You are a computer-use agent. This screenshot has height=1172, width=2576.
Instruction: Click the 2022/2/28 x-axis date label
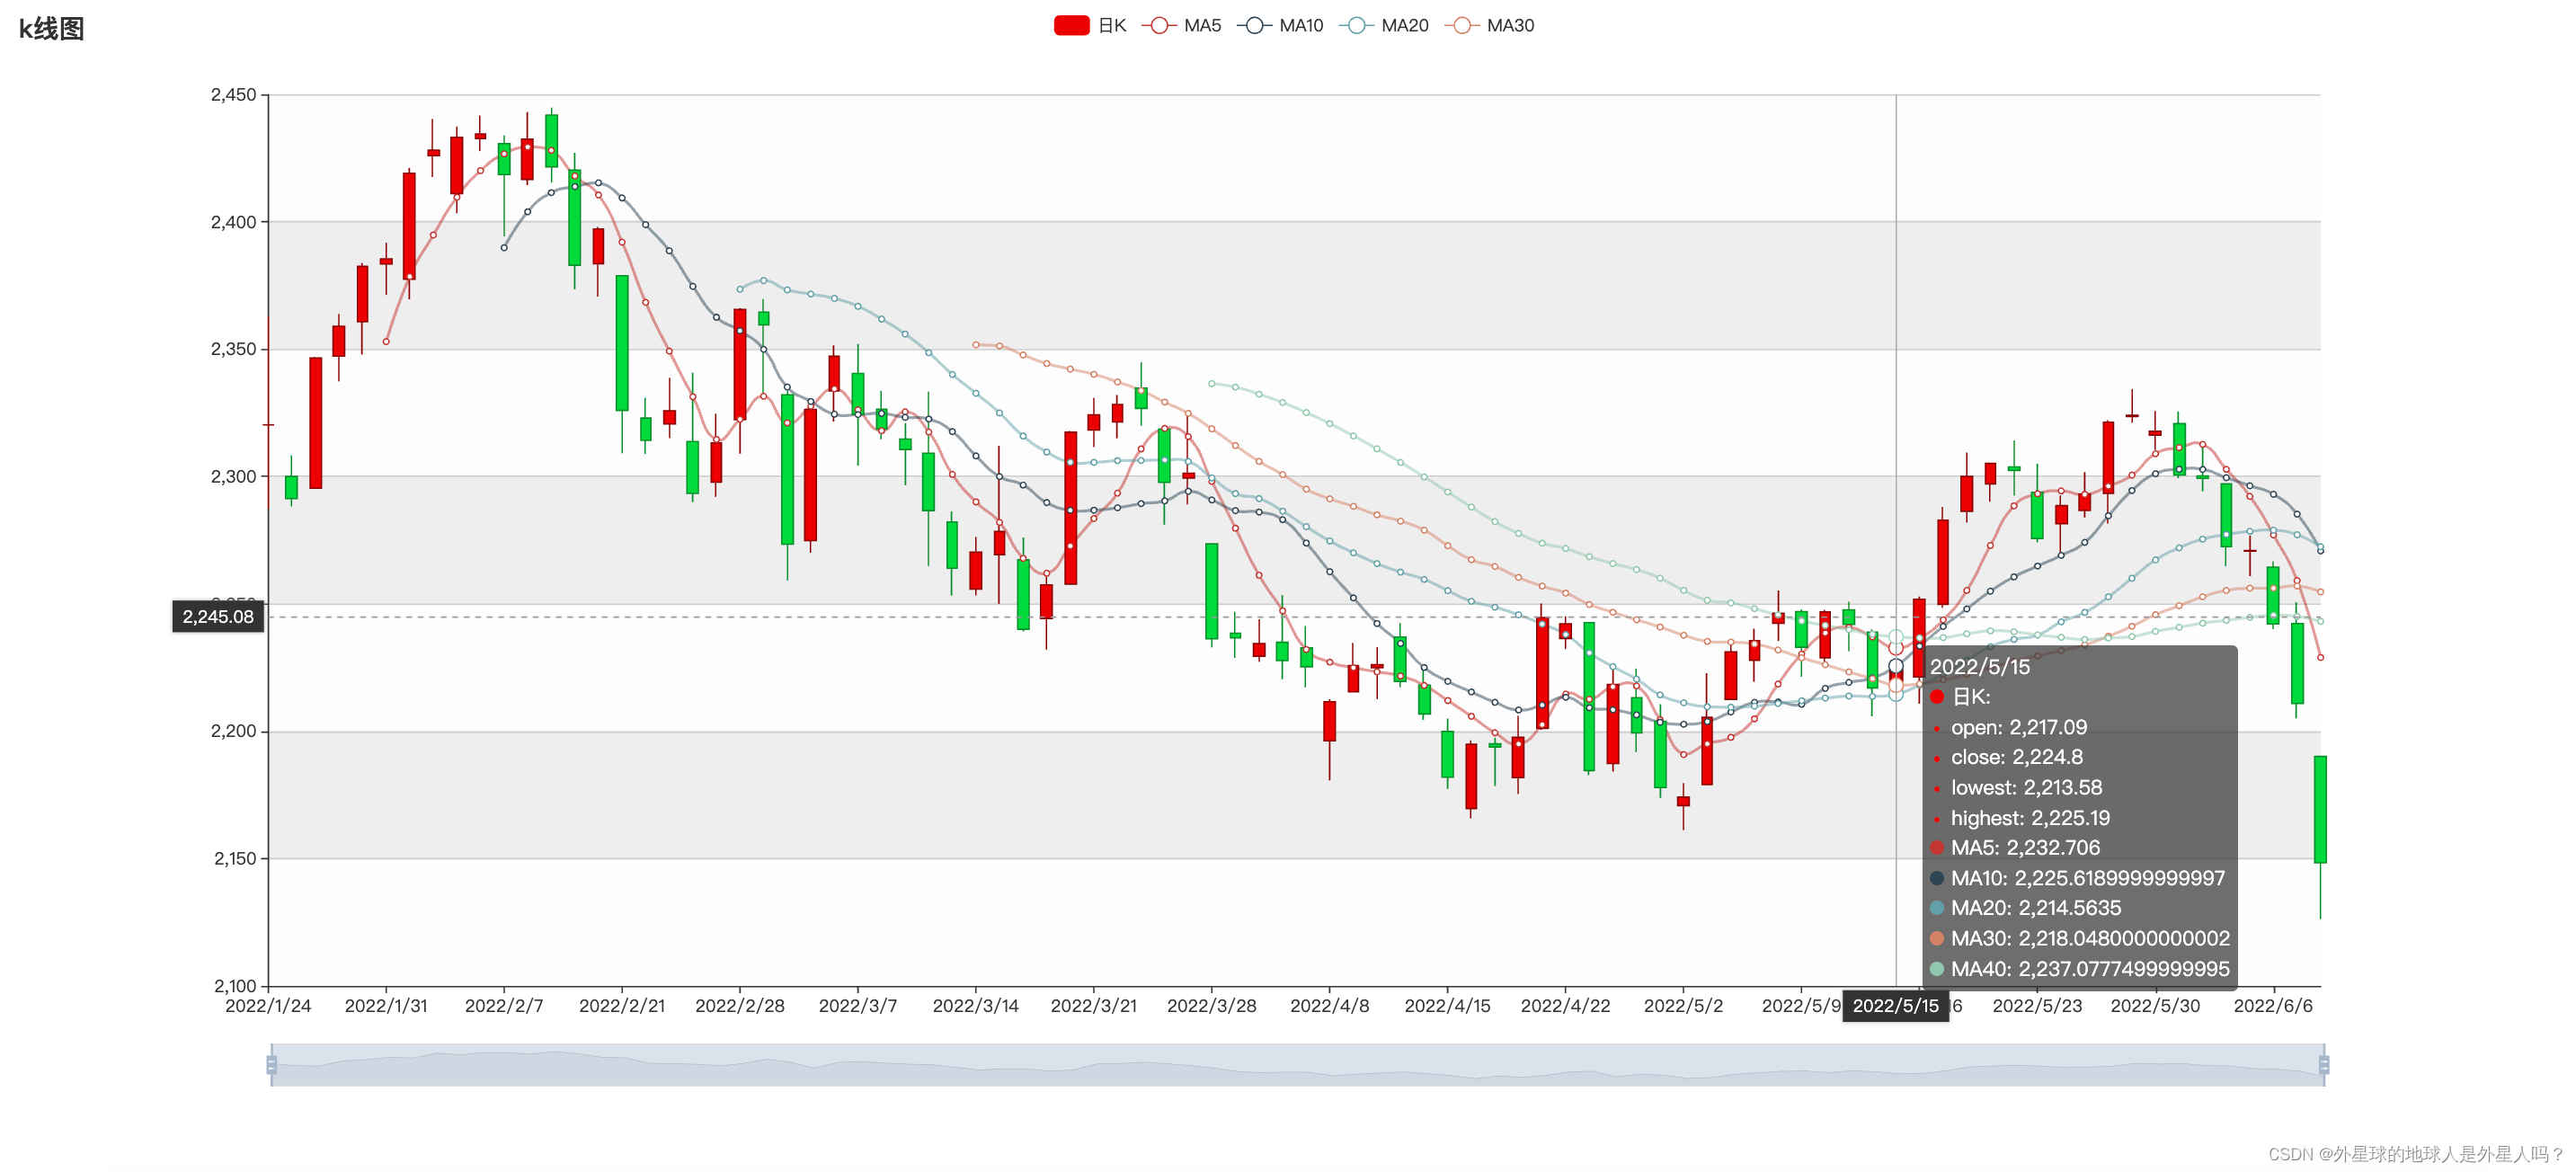tap(740, 1006)
